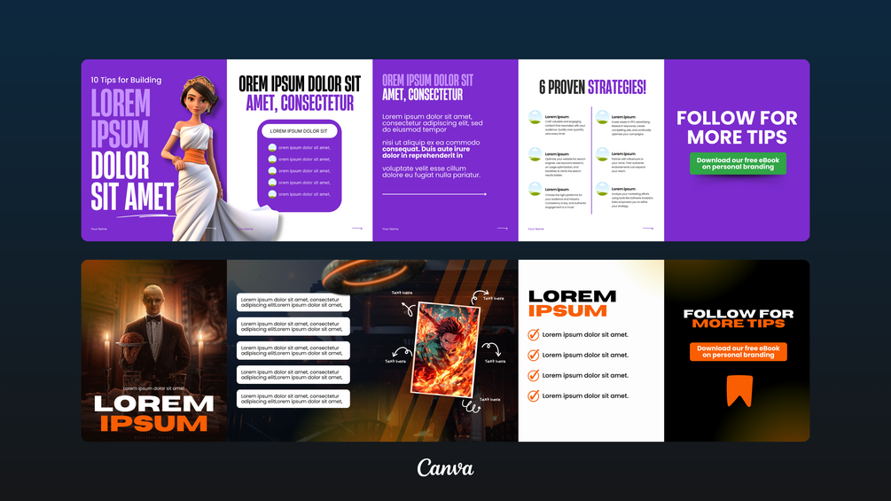Click next arrow on '6 PROVEN STRATEGIES!' slide
Viewport: 891px width, 501px height.
pos(648,229)
